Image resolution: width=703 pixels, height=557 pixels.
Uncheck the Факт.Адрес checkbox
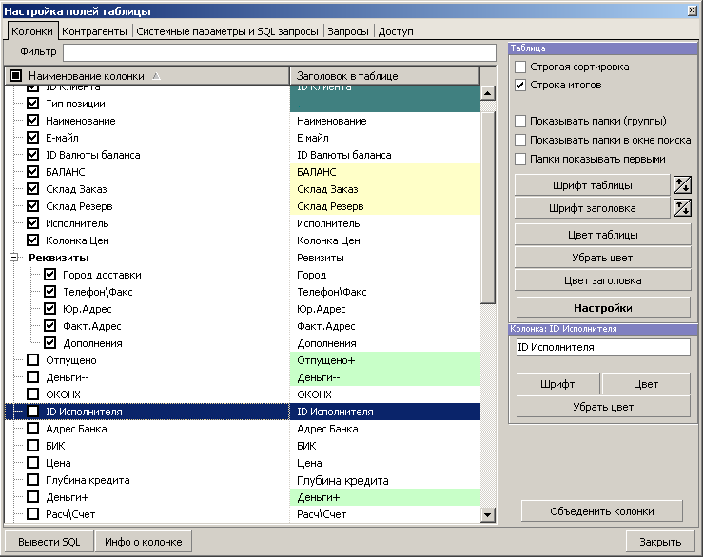(49, 326)
